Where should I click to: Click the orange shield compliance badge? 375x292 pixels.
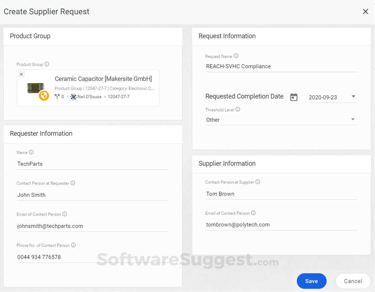(x=44, y=96)
